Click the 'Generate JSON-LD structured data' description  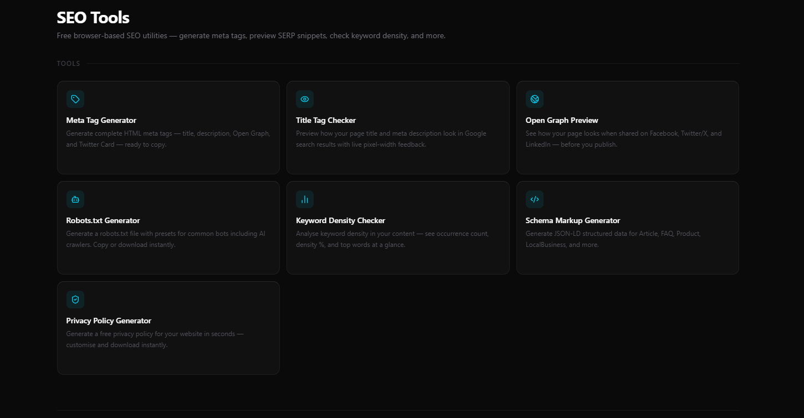[x=613, y=239]
